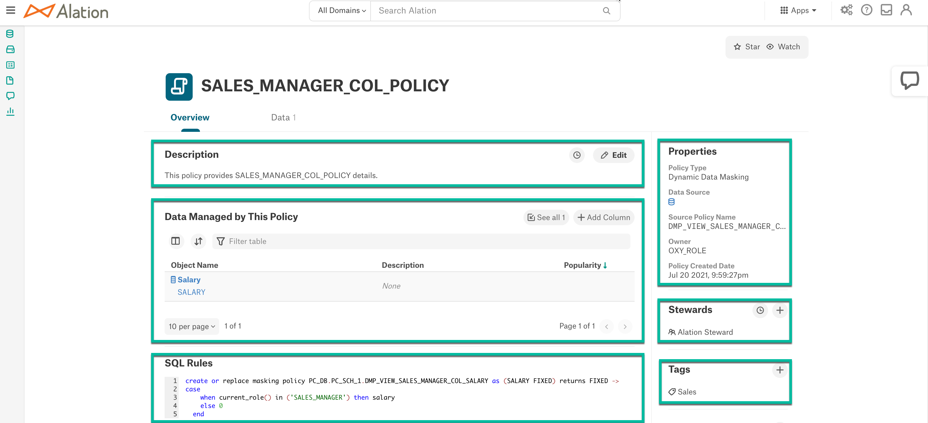This screenshot has width=928, height=423.
Task: Open the conversations sidebar icon
Action: point(10,96)
